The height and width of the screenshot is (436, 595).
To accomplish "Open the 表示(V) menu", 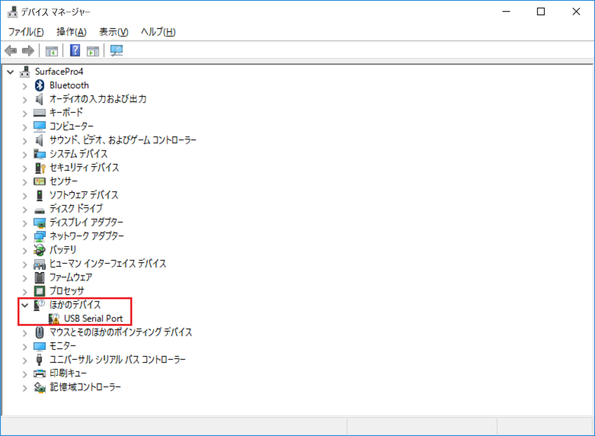I will point(113,32).
